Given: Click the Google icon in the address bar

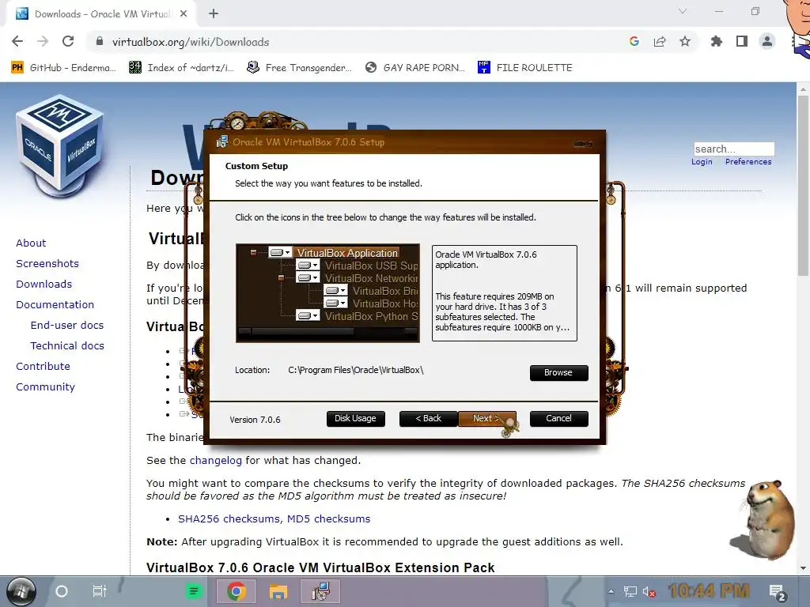Looking at the screenshot, I should pyautogui.click(x=634, y=42).
